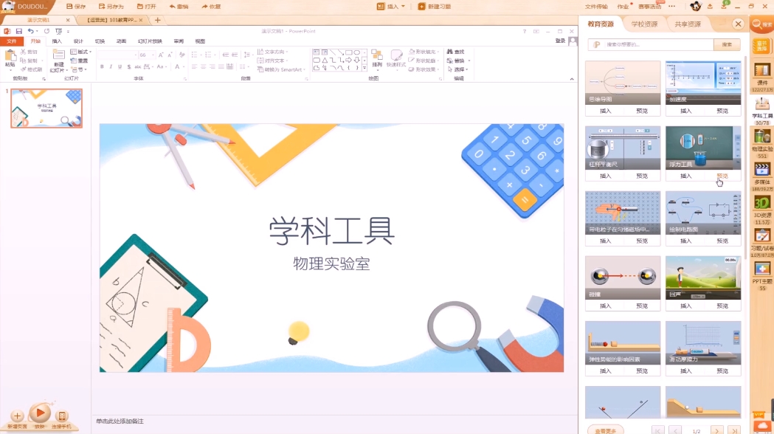Close the resource panel with the X
774x434 pixels.
click(738, 24)
